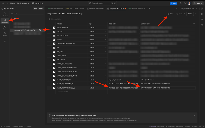Open the fork icon in right rail
This screenshot has width=205, height=128.
(202, 19)
